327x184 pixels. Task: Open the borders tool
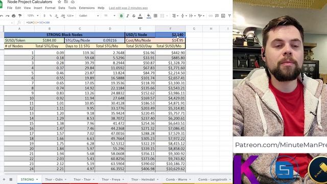coord(155,16)
